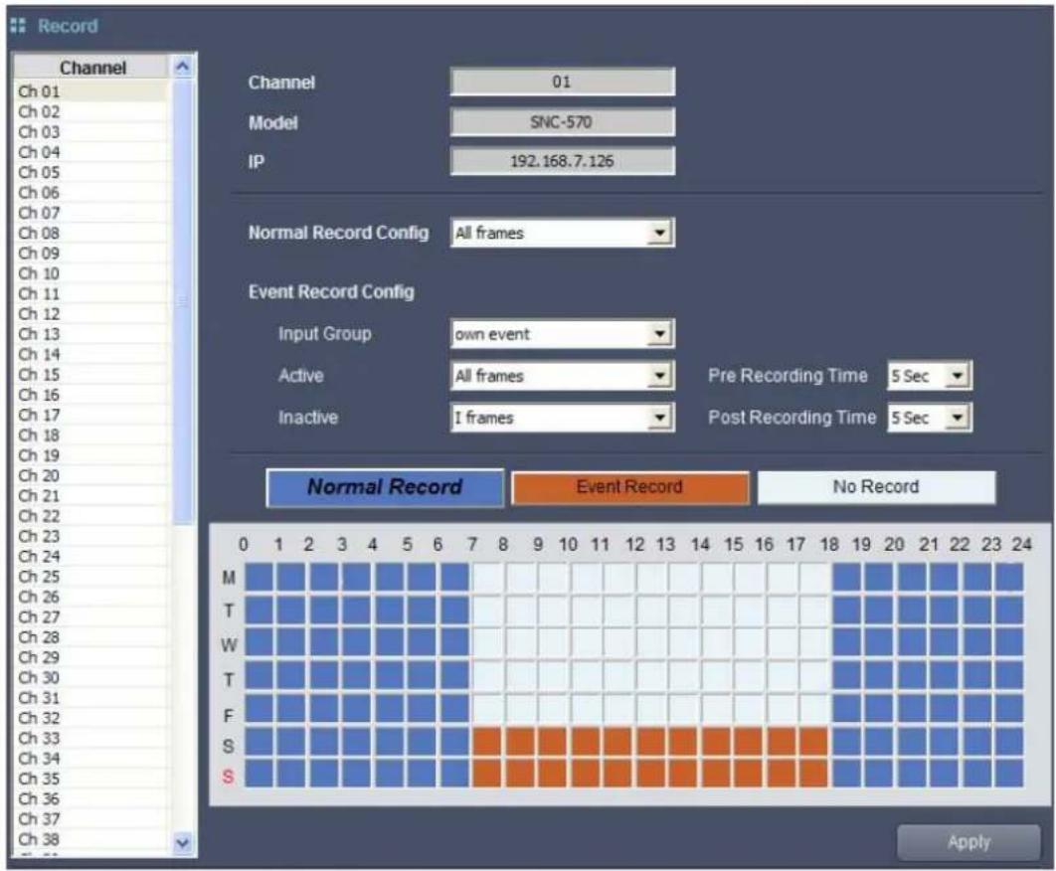Click the Record title text
1056x871 pixels.
(x=68, y=26)
